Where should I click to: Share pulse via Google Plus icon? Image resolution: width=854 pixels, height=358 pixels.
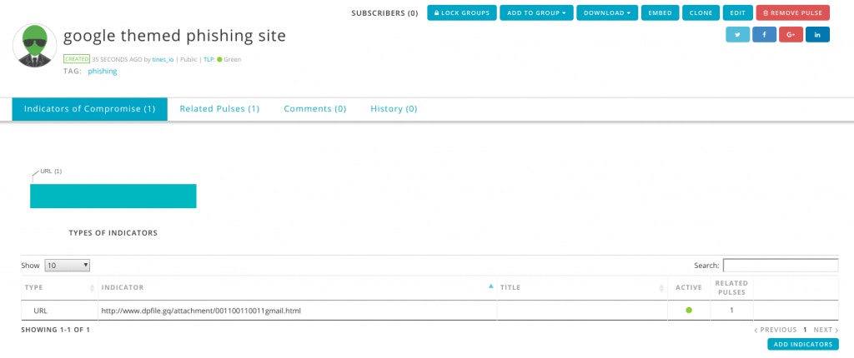pos(791,34)
